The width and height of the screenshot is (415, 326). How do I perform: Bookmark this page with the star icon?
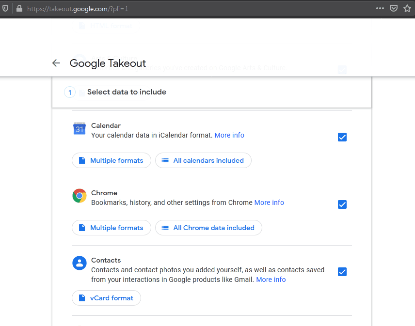coord(407,9)
